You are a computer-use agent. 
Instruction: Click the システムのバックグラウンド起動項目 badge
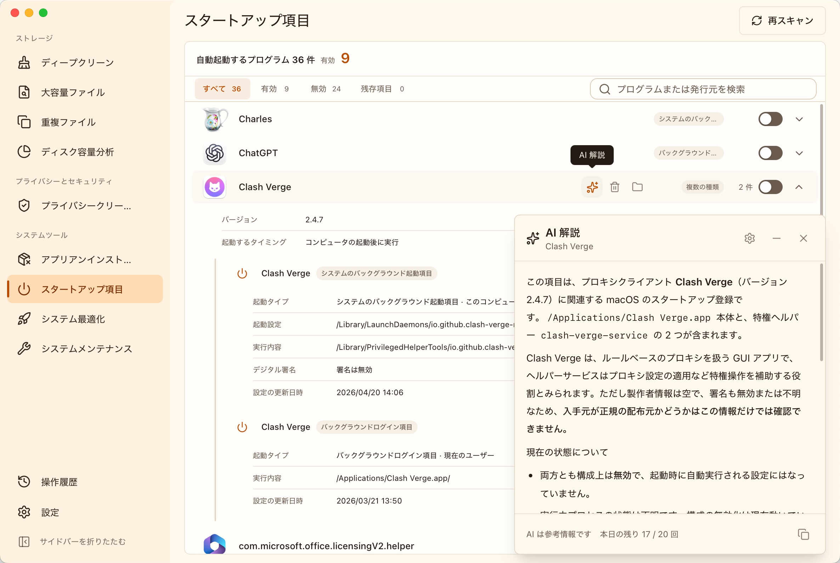point(376,273)
